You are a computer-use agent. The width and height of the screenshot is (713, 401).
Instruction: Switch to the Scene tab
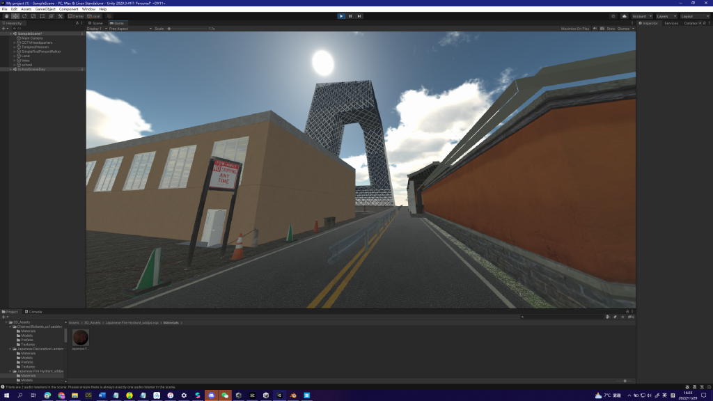click(x=95, y=23)
